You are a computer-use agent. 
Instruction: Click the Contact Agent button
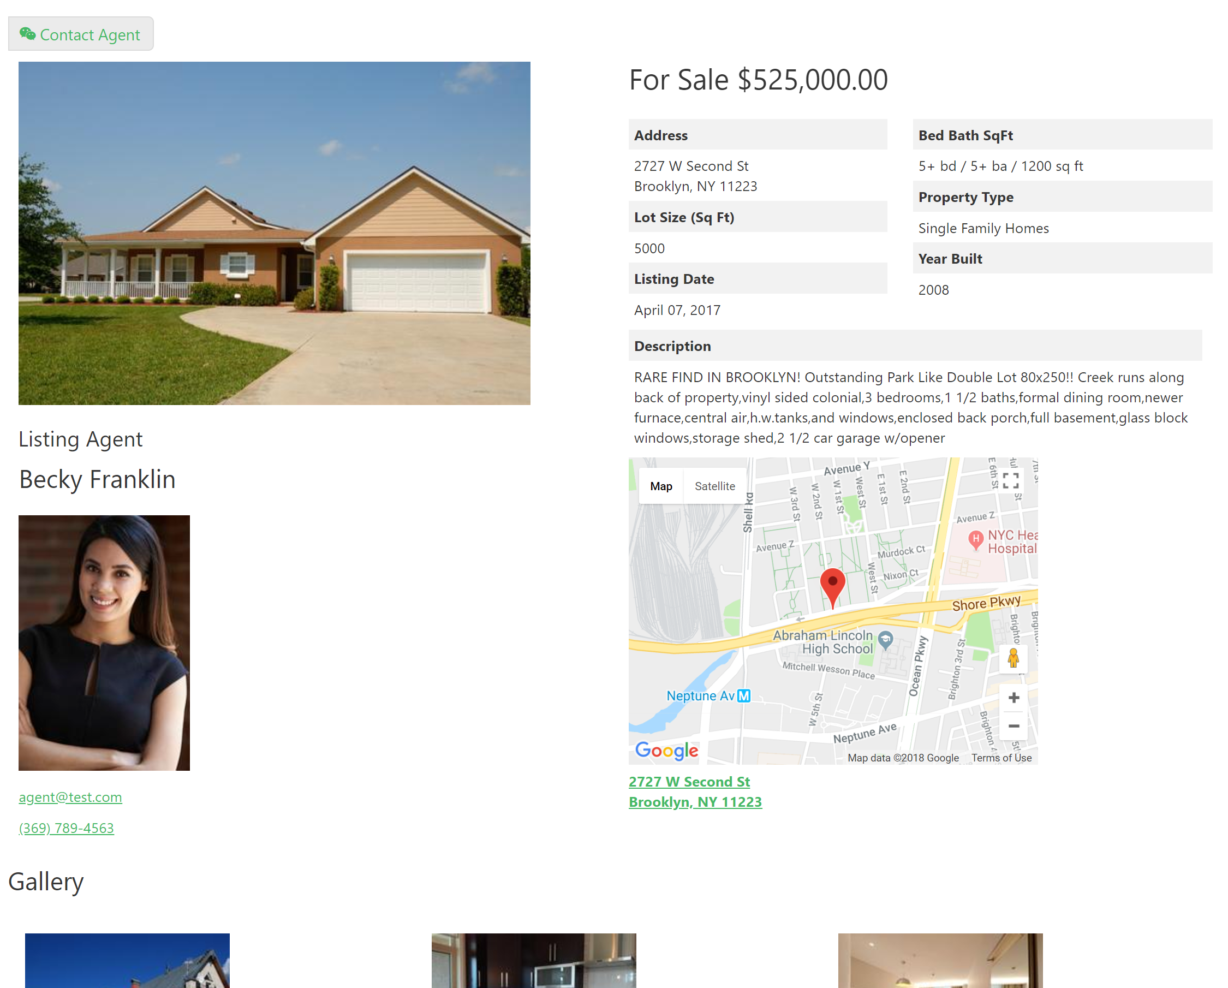[x=81, y=33]
